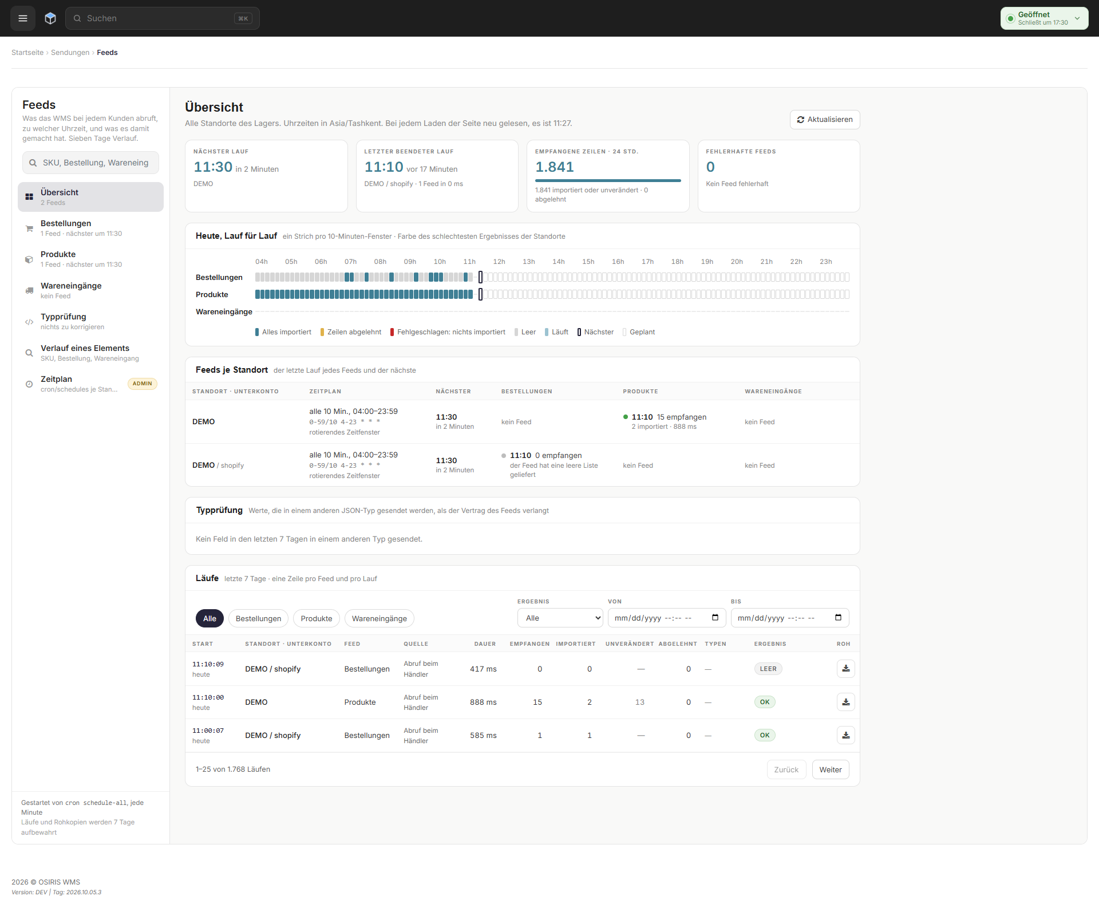1099x900 pixels.
Task: Click the refresh icon on Aktualisieren
Action: (x=801, y=120)
